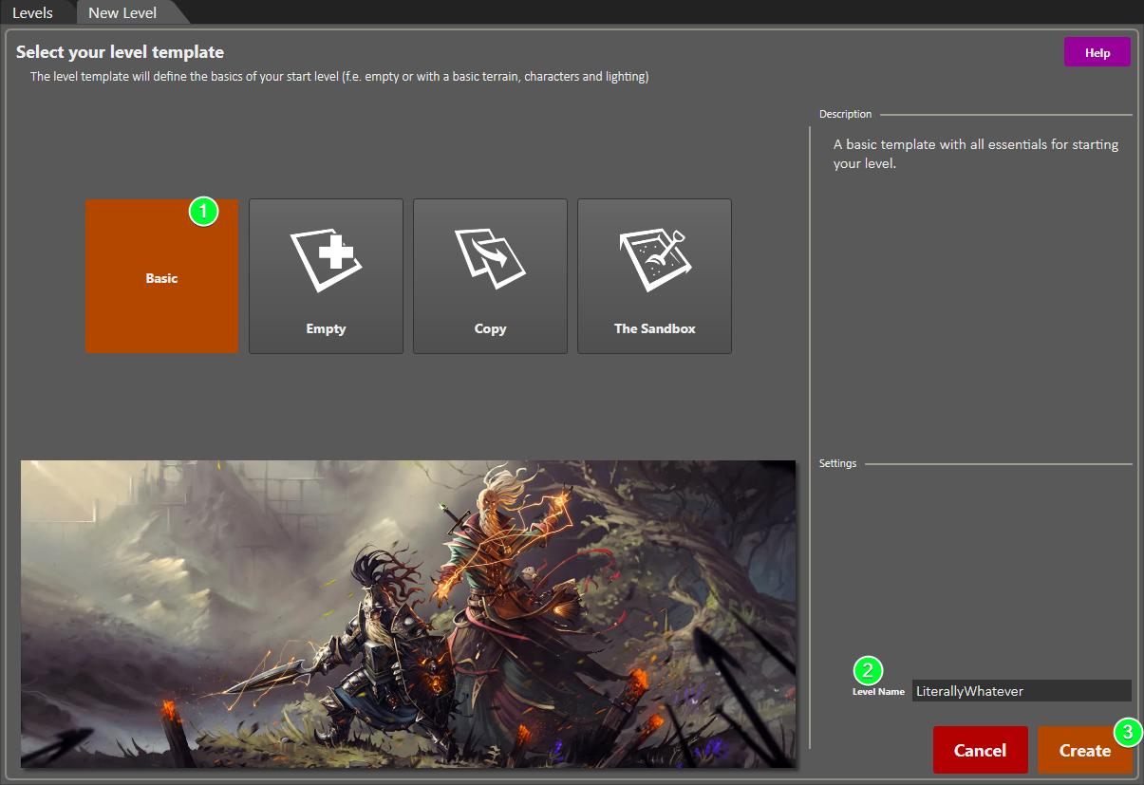The width and height of the screenshot is (1144, 785).
Task: Open the purple Help button
Action: pos(1097,52)
